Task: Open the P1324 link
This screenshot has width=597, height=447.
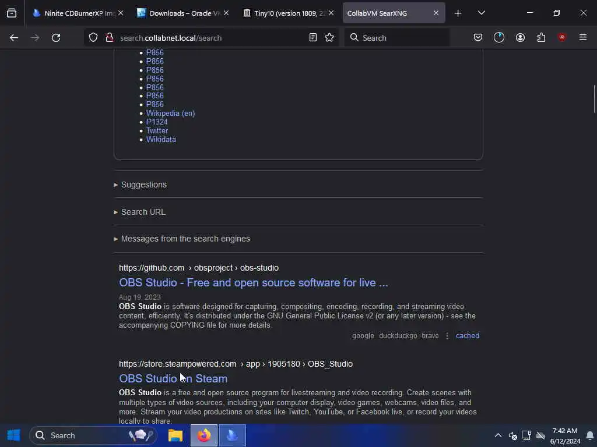Action: pos(157,122)
